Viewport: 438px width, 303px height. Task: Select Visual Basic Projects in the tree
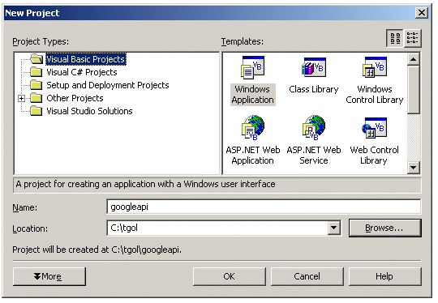pos(86,59)
